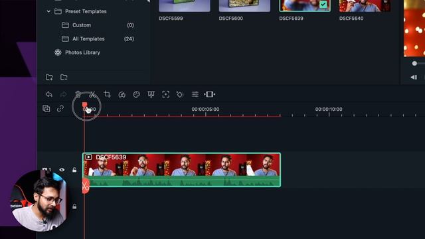425x239 pixels.
Task: Click timeline ruler at 00:00:10:00
Action: 329,109
